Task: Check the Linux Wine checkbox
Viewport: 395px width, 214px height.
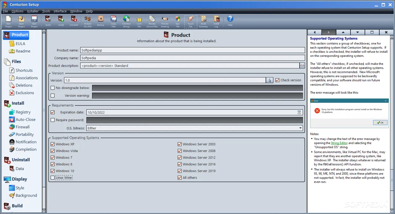Action: (x=52, y=178)
